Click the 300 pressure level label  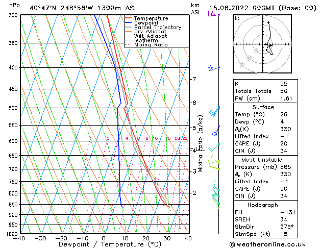point(14,15)
